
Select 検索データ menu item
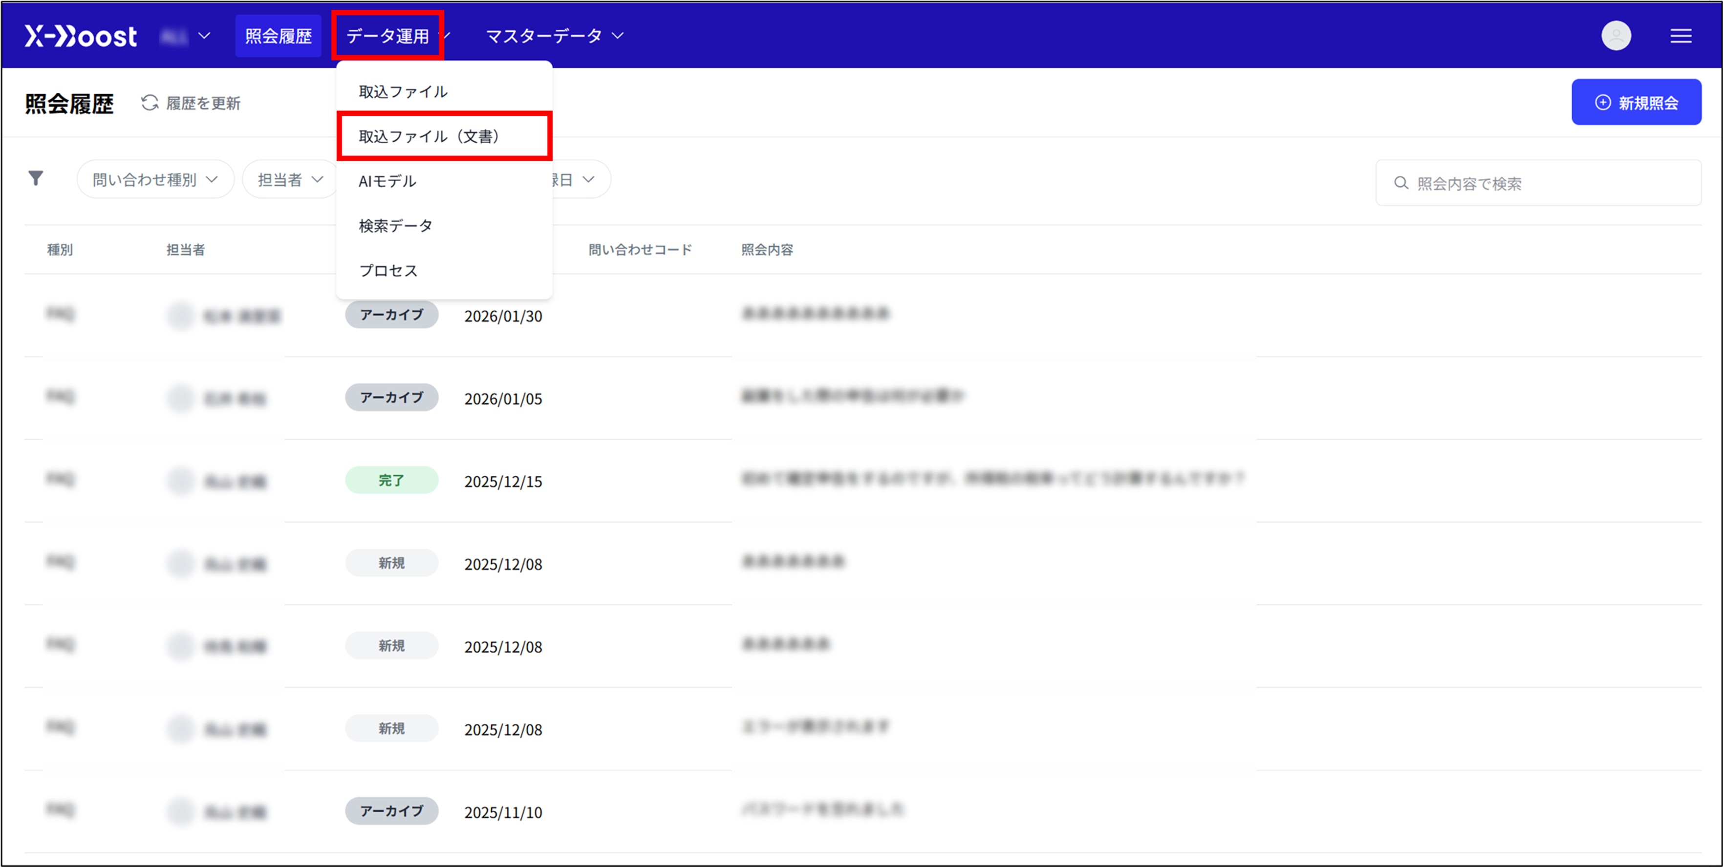(x=444, y=226)
